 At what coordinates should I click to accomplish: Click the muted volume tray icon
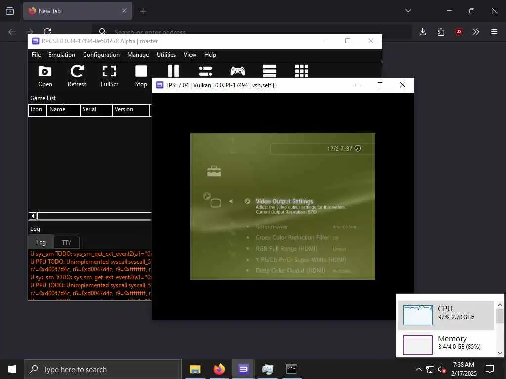click(x=442, y=369)
